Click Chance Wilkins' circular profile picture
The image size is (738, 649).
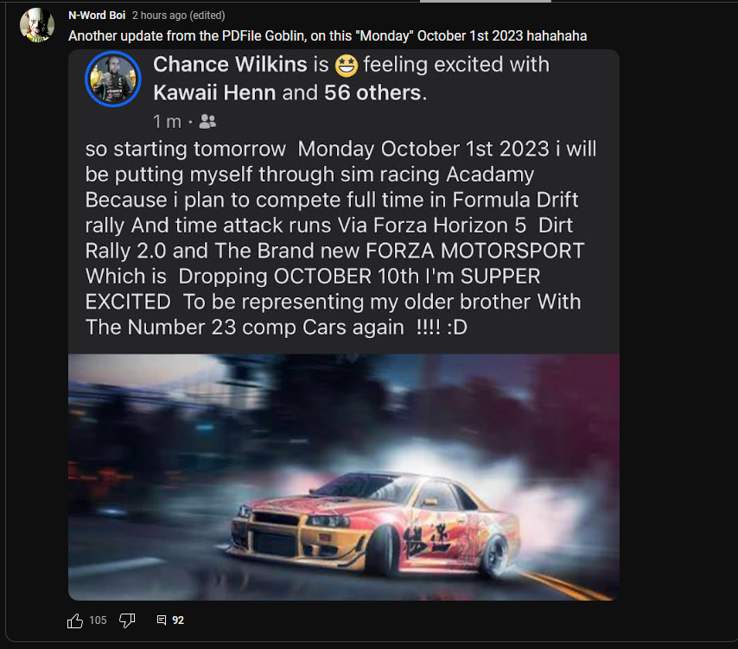113,80
